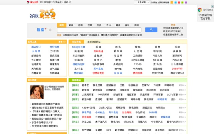214x134 pixels.
Task: Click the 在线翻译 tool link
Action: point(55,73)
